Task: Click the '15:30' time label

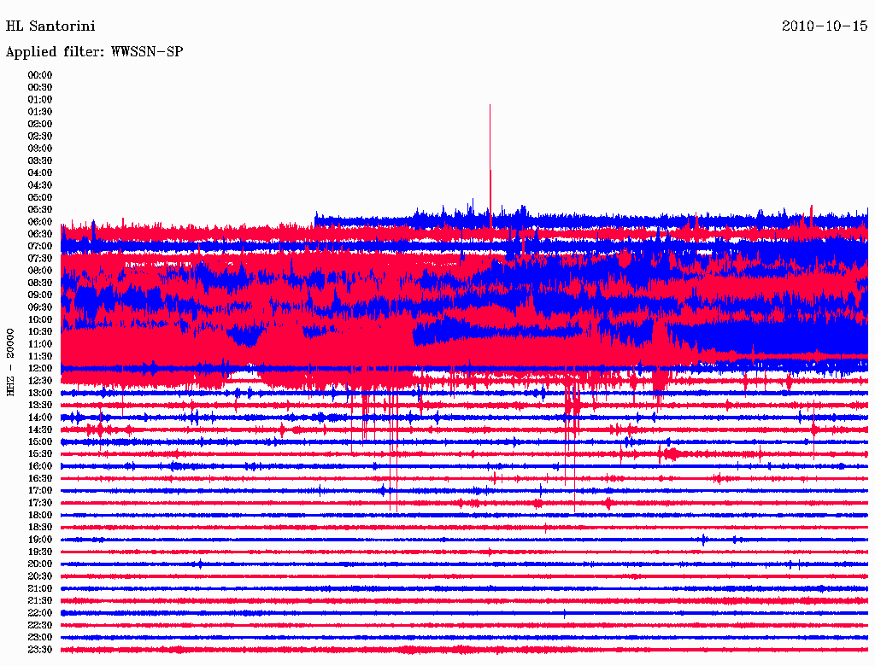Action: click(x=40, y=454)
